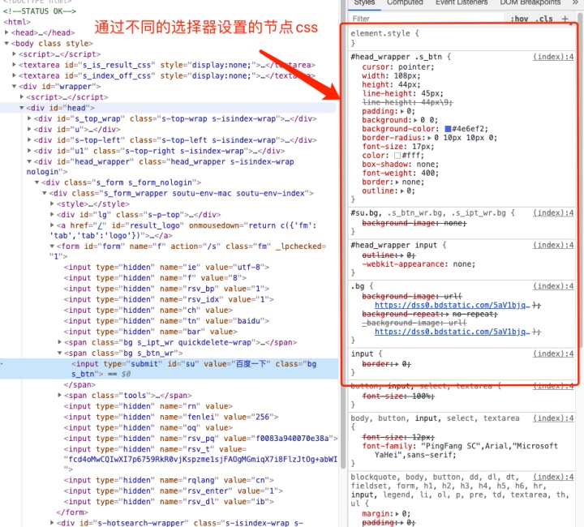The width and height of the screenshot is (584, 527).
Task: Edit the cursor: pointer value
Action: (x=416, y=67)
